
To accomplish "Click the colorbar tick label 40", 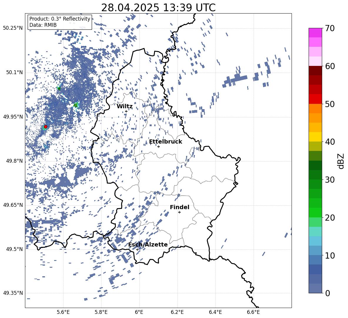I will pyautogui.click(x=330, y=142).
